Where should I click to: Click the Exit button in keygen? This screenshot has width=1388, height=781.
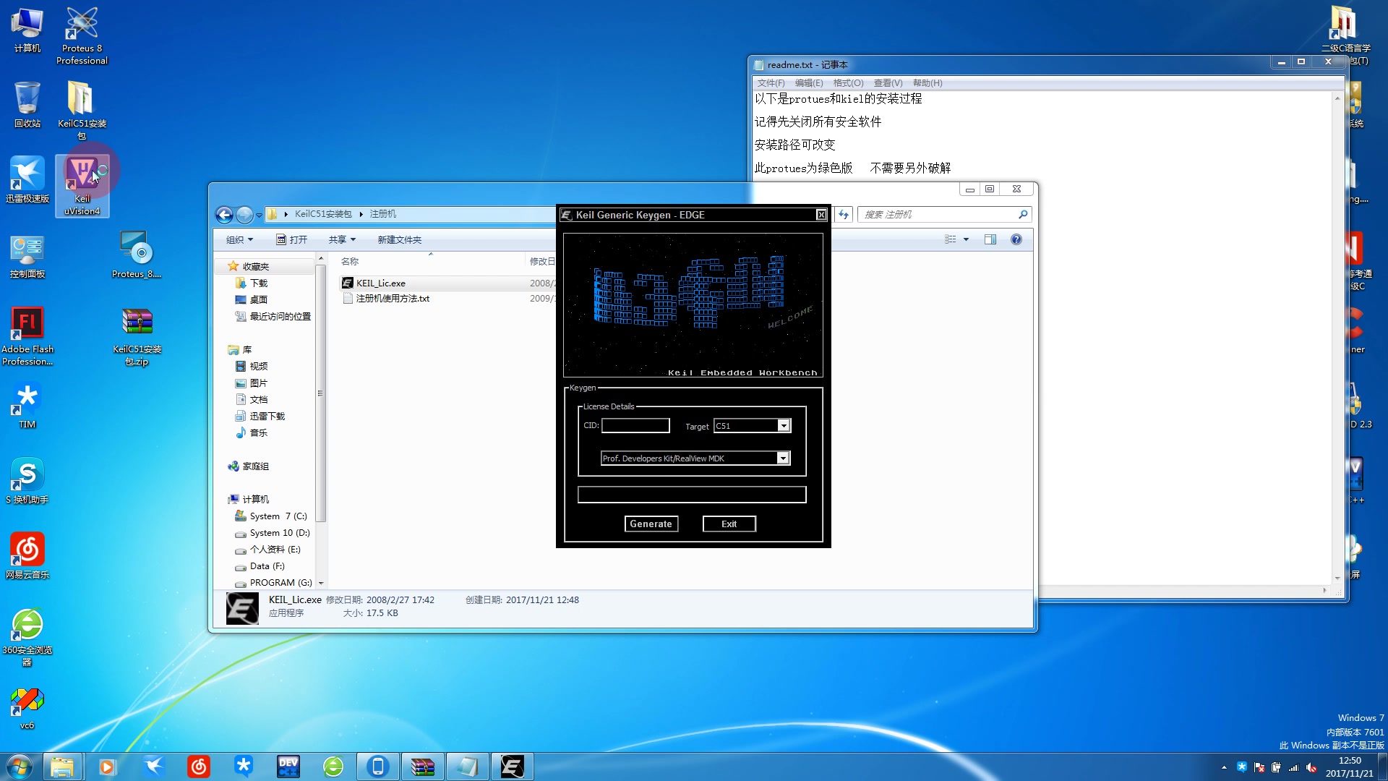(729, 524)
